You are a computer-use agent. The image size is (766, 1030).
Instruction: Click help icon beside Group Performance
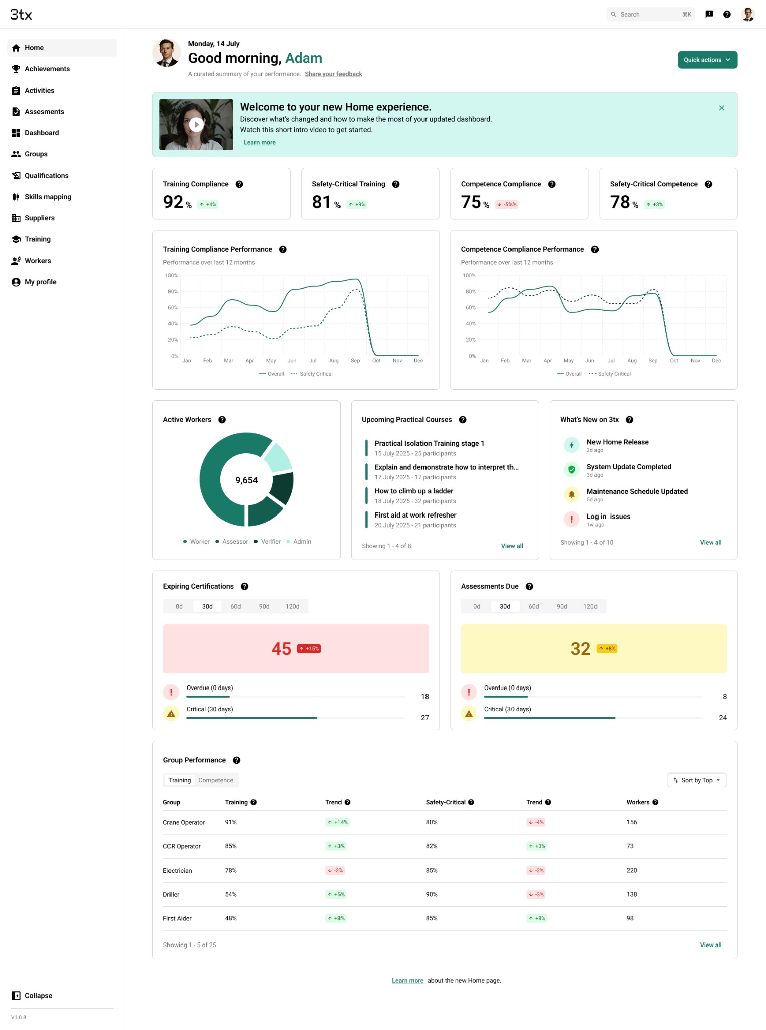tap(237, 760)
